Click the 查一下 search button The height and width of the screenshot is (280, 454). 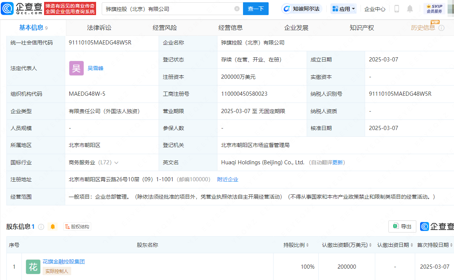tap(256, 9)
